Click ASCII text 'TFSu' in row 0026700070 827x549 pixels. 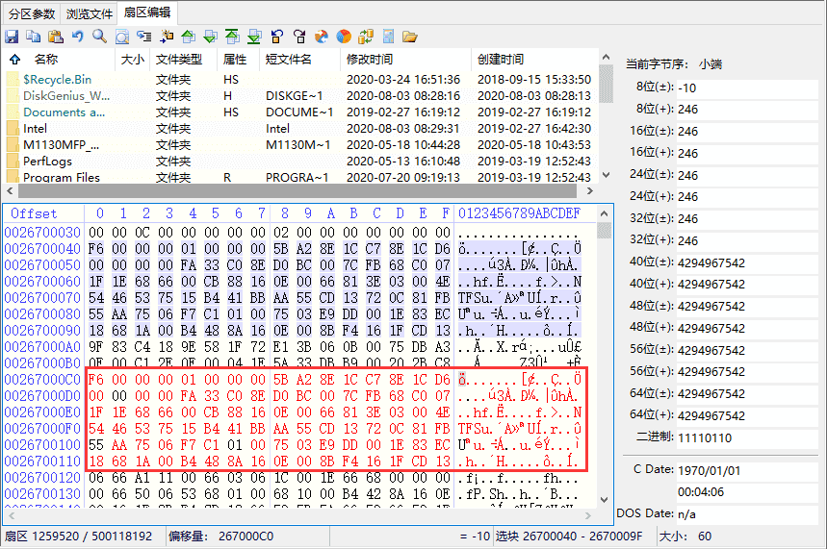475,298
